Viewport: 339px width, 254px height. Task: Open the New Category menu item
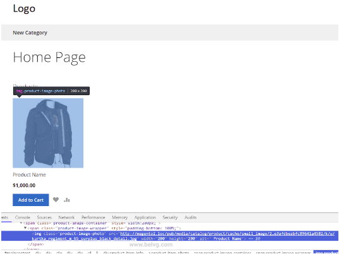[x=30, y=33]
